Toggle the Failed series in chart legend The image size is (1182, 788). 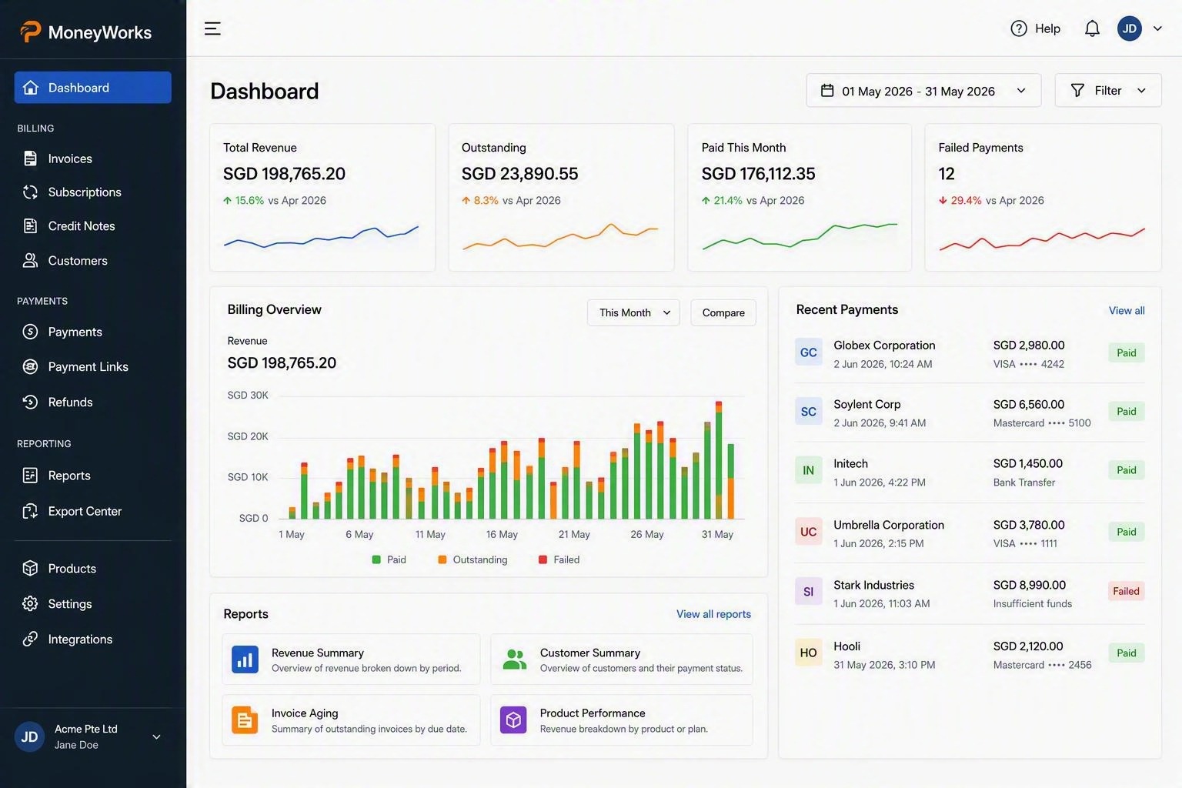click(559, 559)
